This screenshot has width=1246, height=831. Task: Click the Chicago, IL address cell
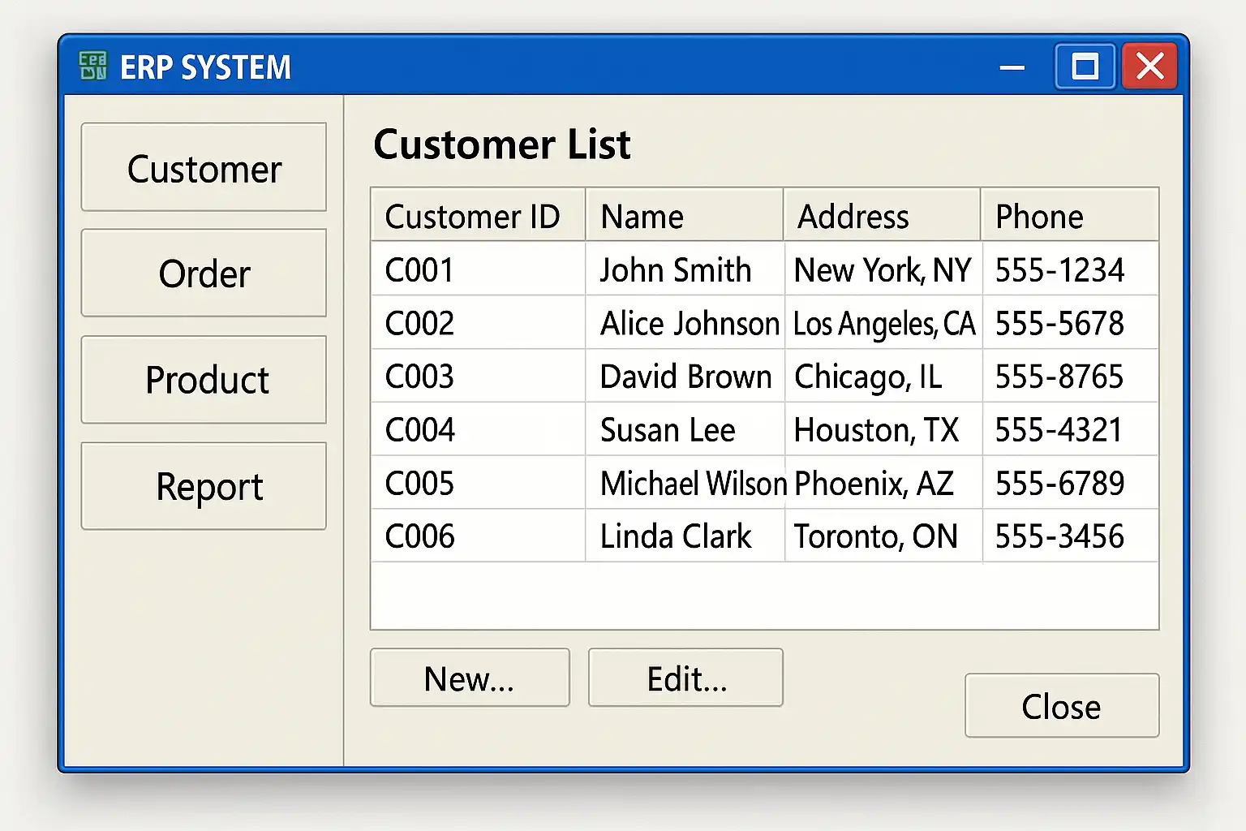coord(869,377)
